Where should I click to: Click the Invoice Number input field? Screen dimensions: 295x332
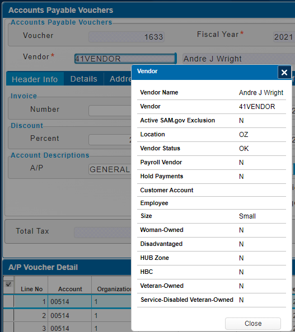click(x=110, y=110)
